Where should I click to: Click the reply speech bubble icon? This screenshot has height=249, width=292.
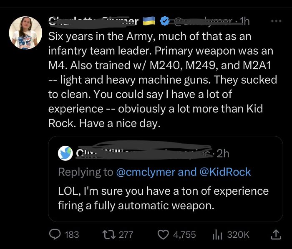coord(55,235)
